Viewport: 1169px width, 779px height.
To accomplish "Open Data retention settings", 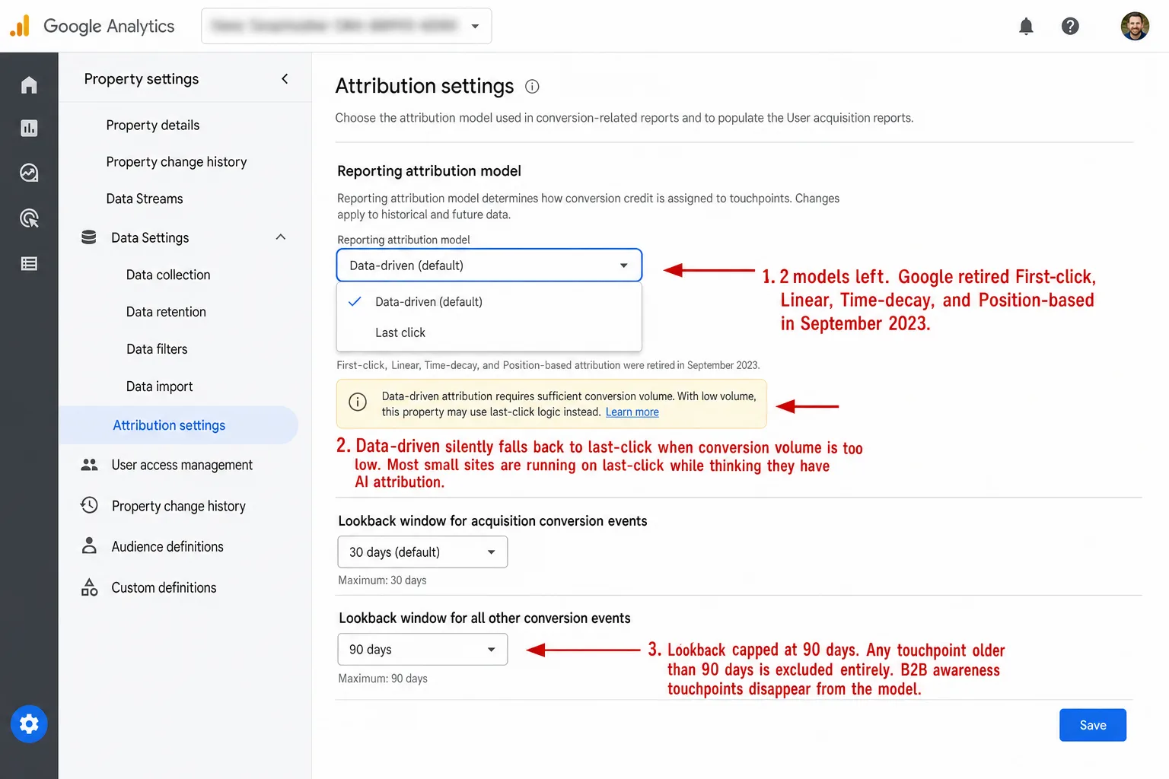I will pos(166,312).
